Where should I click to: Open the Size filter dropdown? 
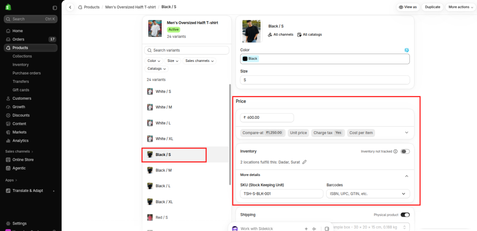click(x=173, y=61)
